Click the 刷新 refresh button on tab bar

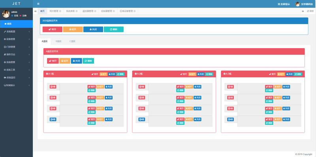coord(310,11)
